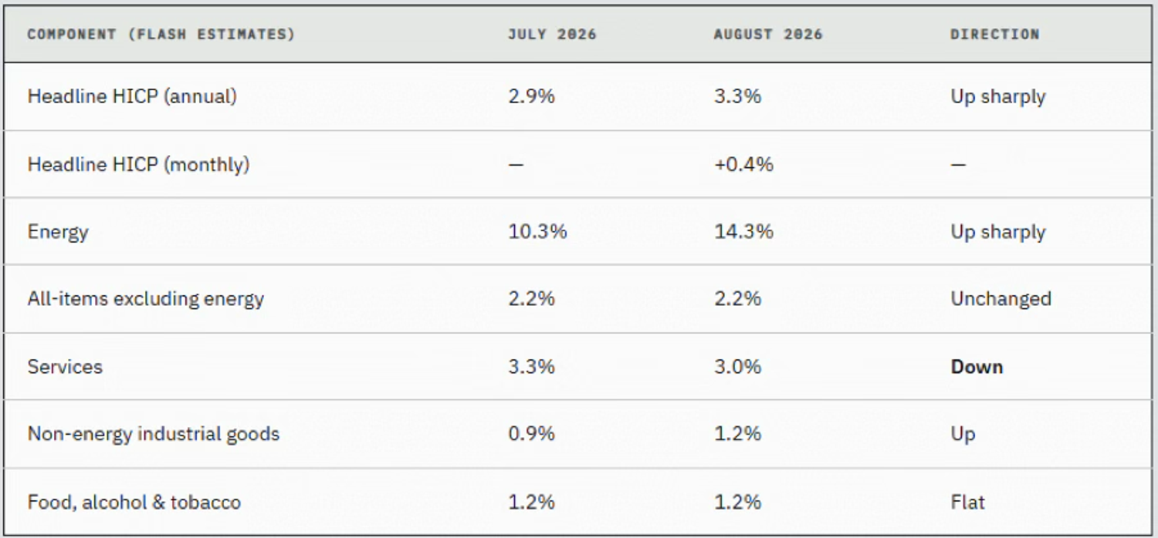Select the Headline HICP (annual) row label
1158x538 pixels.
point(132,96)
